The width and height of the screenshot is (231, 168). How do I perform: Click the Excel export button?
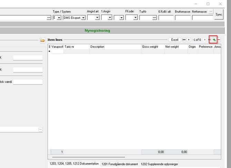coord(174,40)
